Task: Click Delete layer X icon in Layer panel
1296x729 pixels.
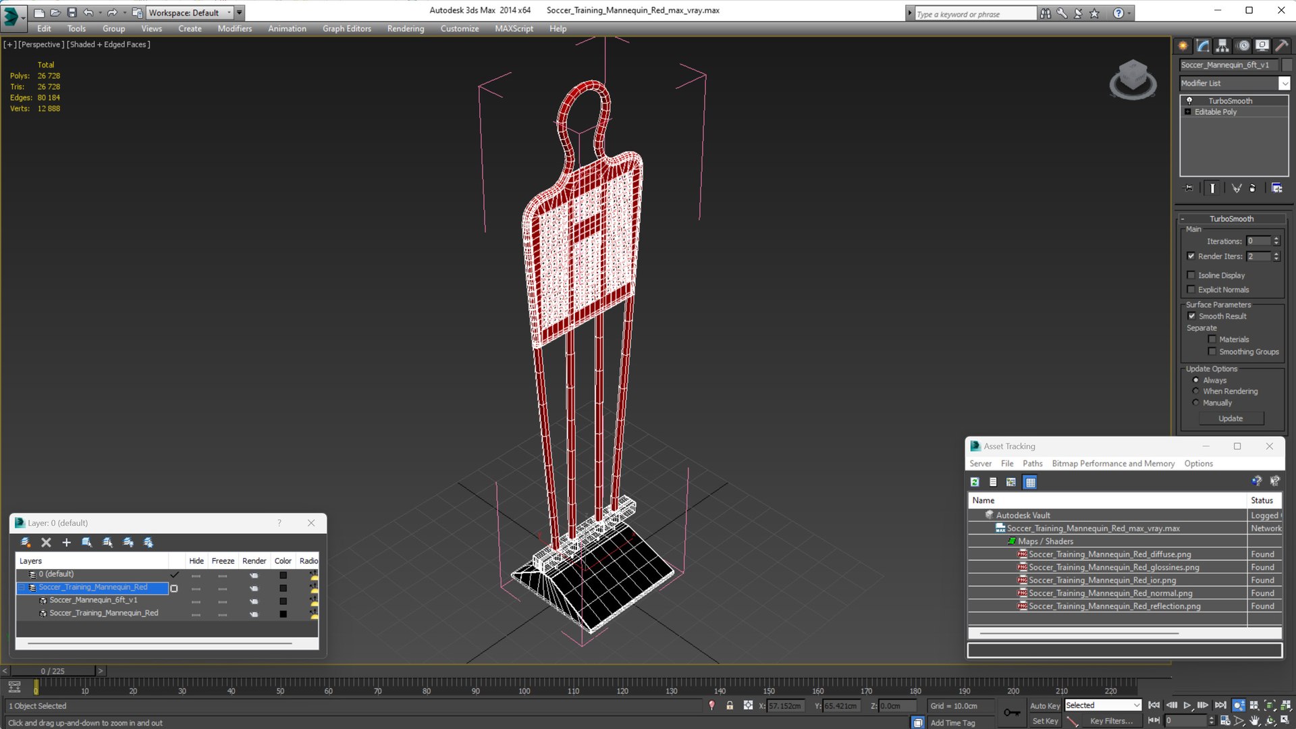Action: [46, 542]
